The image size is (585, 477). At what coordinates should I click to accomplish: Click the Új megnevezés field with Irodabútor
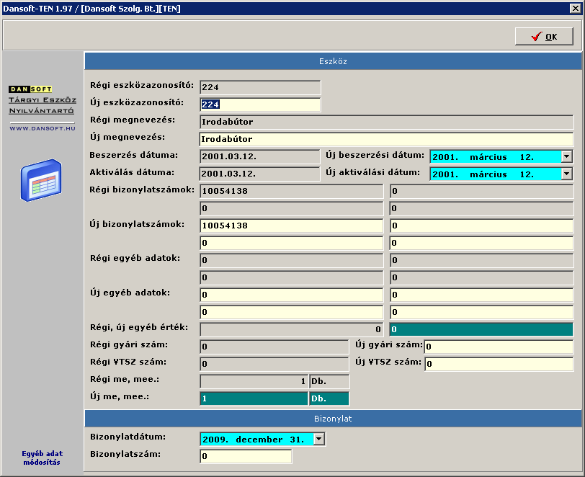tap(386, 139)
